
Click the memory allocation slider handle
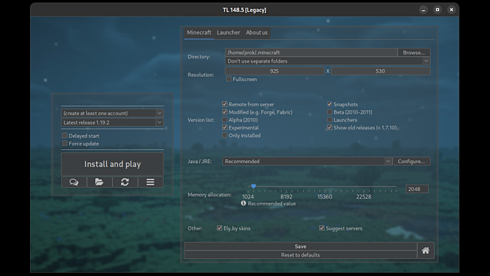pyautogui.click(x=253, y=186)
